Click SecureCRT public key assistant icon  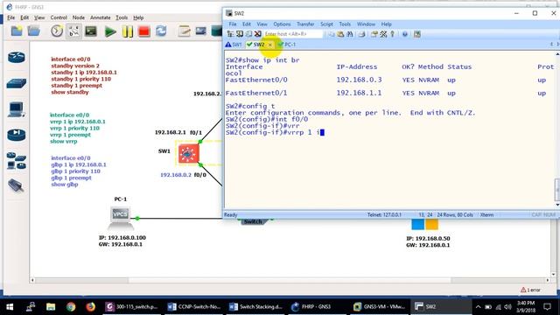click(392, 34)
